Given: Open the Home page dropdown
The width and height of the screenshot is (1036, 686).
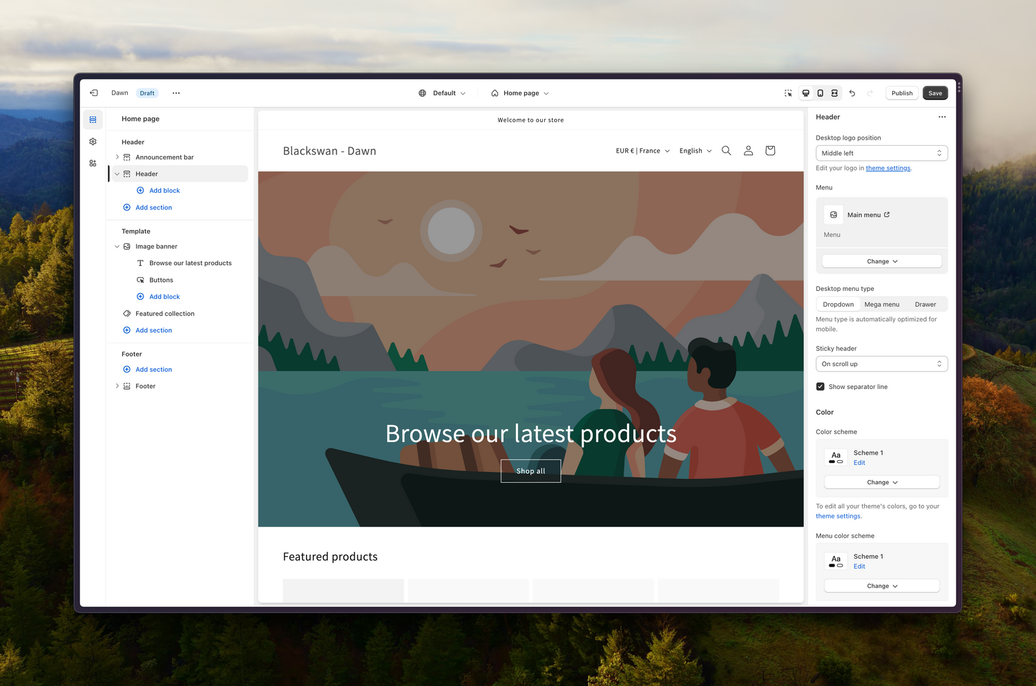Looking at the screenshot, I should 519,93.
